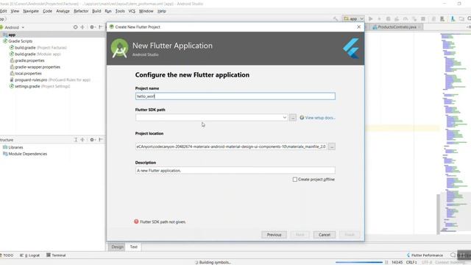
Task: Click Scroll from Source target icon in Project panel
Action: click(x=75, y=27)
